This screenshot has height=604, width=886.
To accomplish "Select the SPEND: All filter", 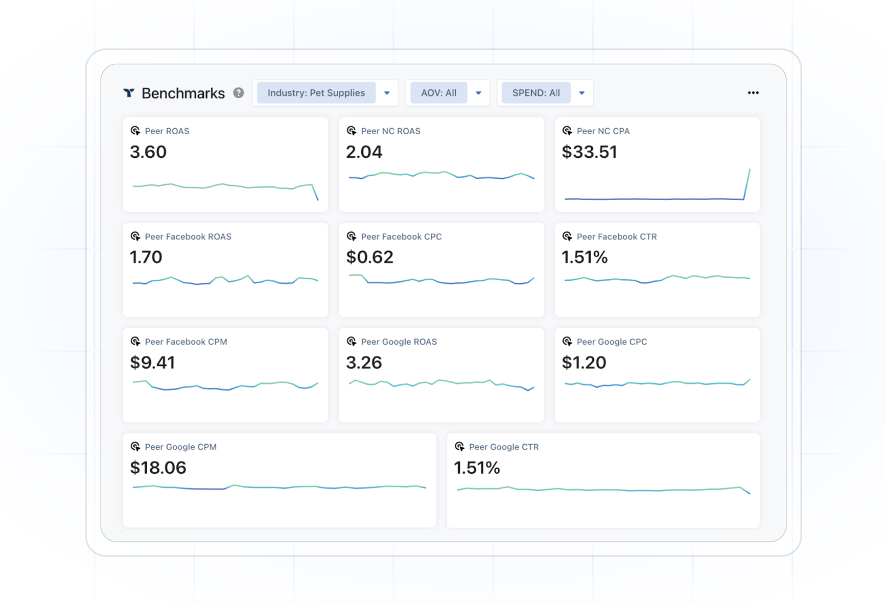I will pos(536,93).
